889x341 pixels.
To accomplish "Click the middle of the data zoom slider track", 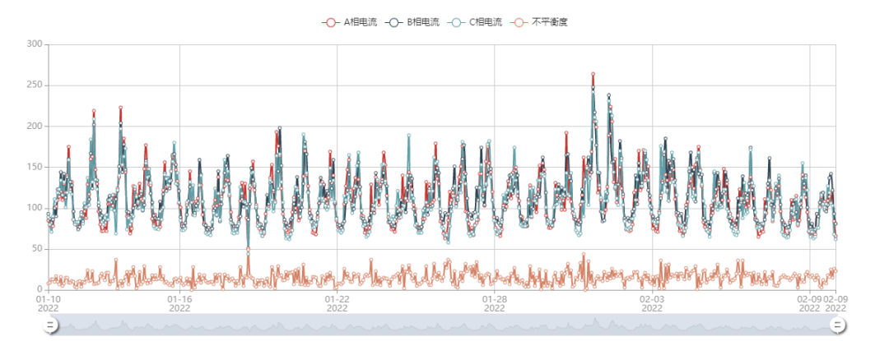I will point(443,325).
